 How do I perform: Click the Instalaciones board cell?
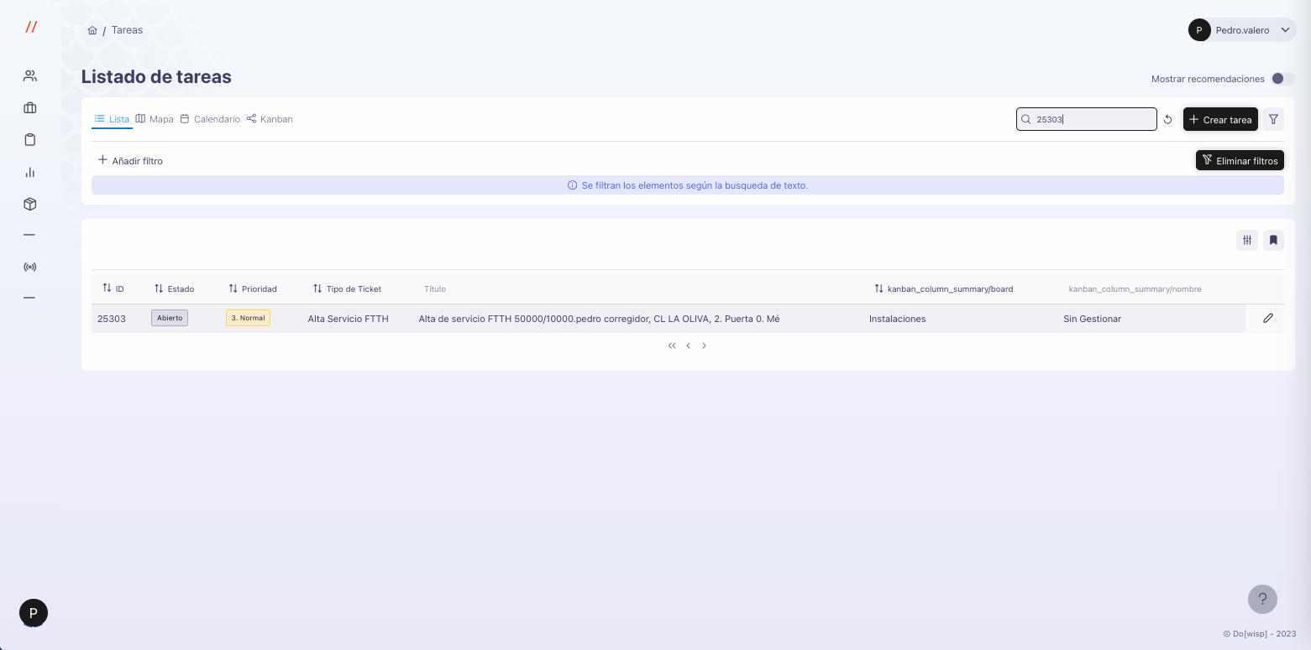pyautogui.click(x=897, y=319)
